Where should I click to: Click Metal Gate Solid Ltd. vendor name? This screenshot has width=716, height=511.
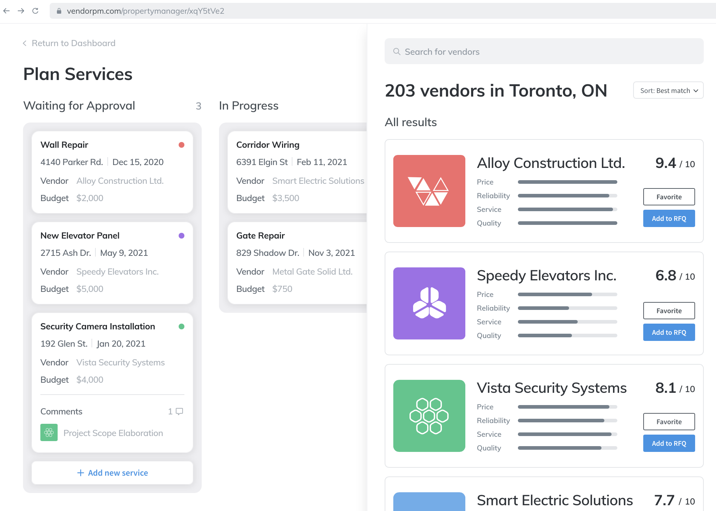coord(312,272)
